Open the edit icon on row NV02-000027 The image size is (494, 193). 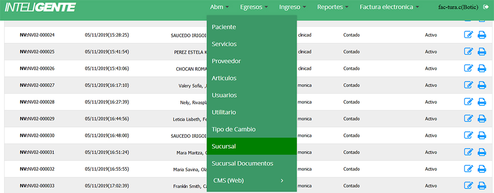(x=469, y=85)
